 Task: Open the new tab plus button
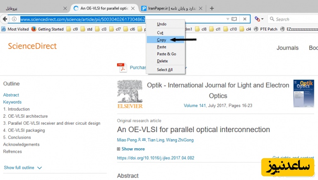point(212,8)
